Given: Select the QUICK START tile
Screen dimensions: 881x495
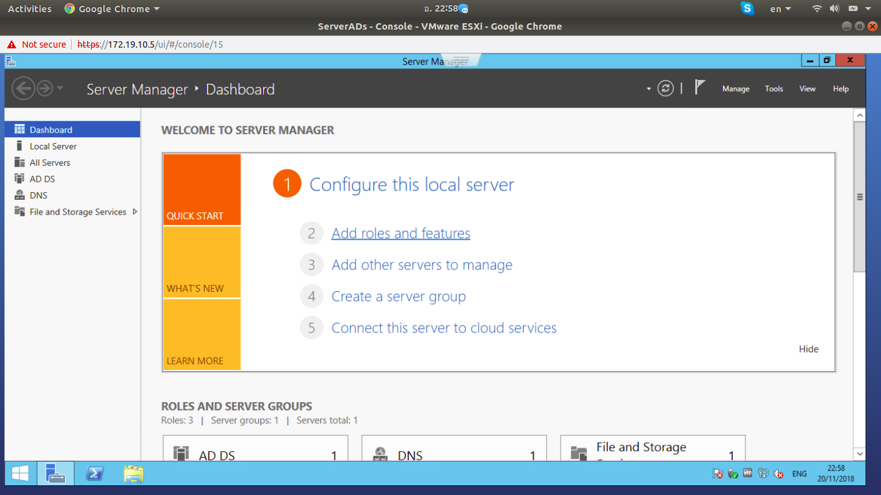Looking at the screenshot, I should pos(202,189).
